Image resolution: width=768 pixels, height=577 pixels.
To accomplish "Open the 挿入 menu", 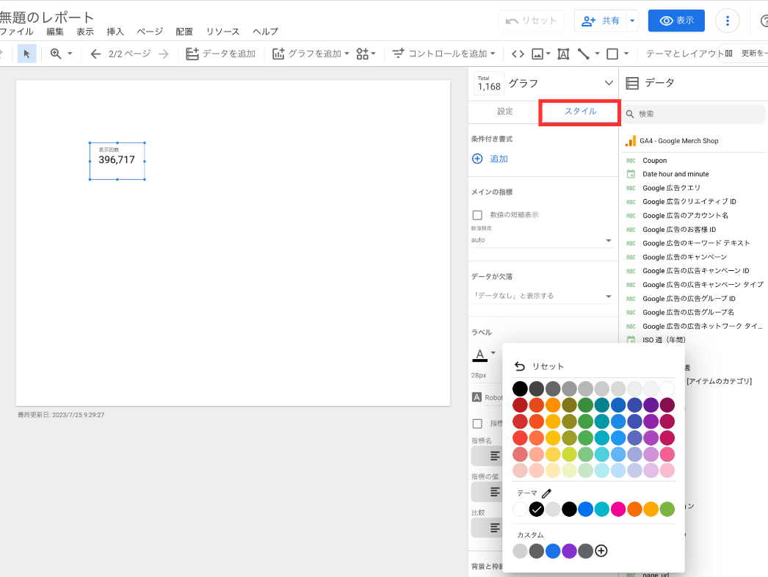I will click(115, 32).
